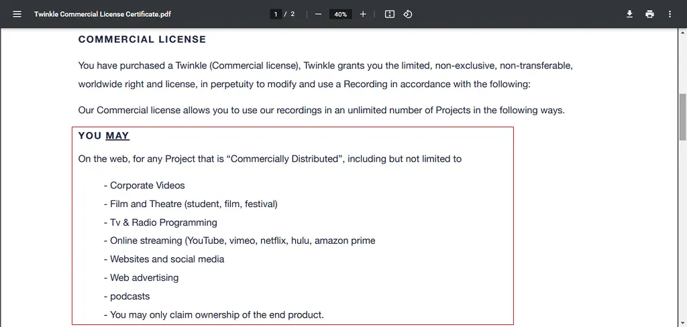
Task: Click the scrollbar track below the thumb
Action: (x=682, y=232)
